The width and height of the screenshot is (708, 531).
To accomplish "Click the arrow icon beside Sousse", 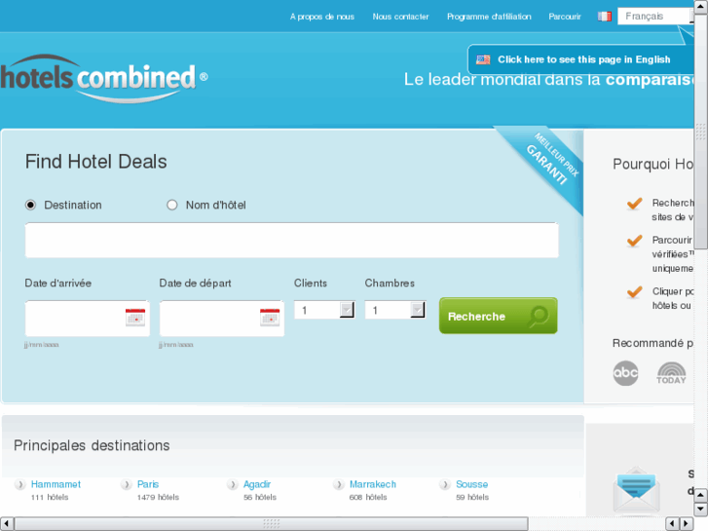I will coord(444,485).
